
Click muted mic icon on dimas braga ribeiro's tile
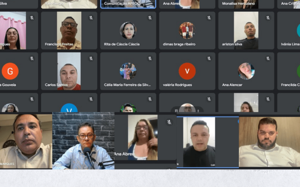[209, 18]
